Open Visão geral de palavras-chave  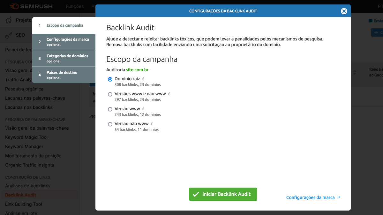pyautogui.click(x=37, y=128)
